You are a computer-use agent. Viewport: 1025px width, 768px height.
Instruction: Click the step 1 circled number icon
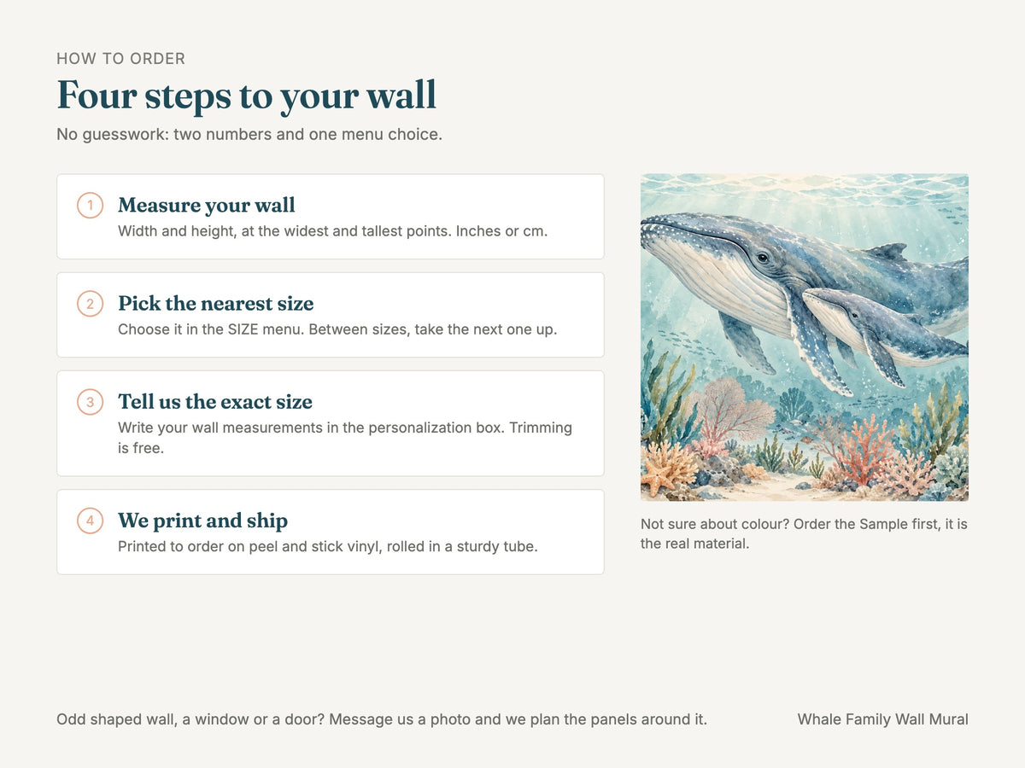coord(91,206)
